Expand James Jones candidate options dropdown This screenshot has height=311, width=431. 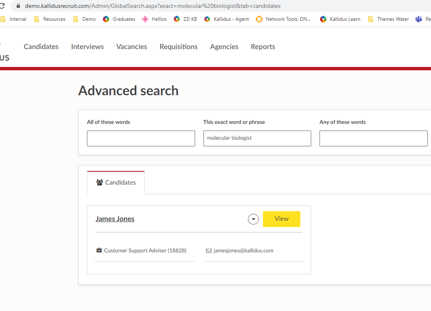pyautogui.click(x=253, y=219)
